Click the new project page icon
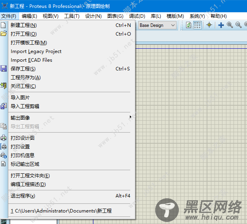The image size is (247, 224). (x=3, y=25)
